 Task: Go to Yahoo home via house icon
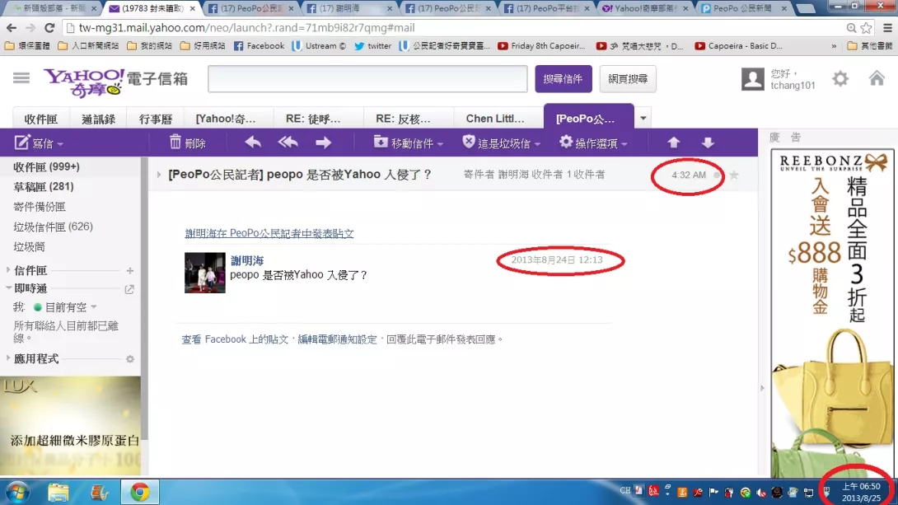[x=877, y=78]
